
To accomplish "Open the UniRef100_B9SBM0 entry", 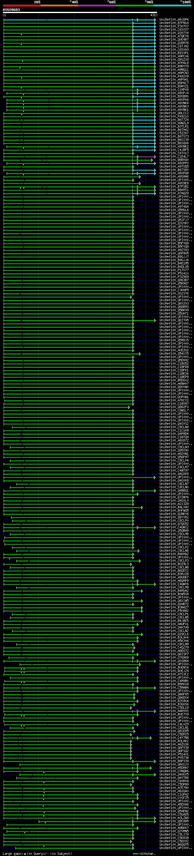I will pos(174,96).
